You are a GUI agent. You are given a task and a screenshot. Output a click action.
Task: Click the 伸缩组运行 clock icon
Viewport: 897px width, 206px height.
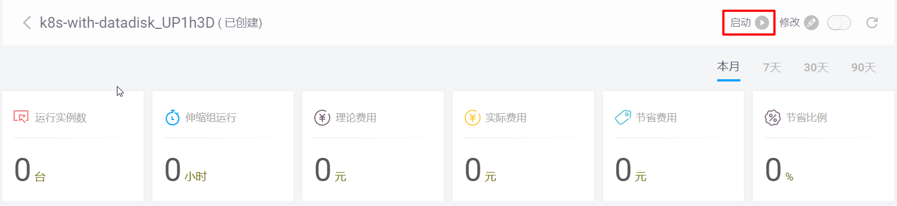[x=172, y=117]
